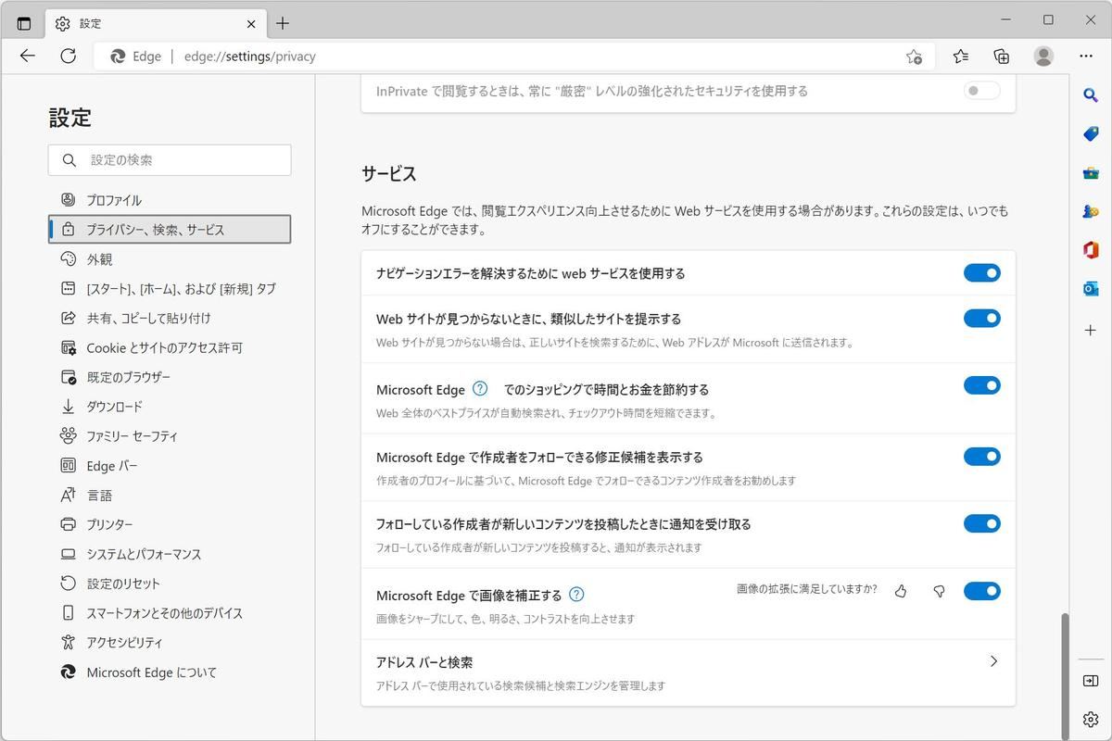Open sidebar Microsoft Office icon
The height and width of the screenshot is (741, 1112).
1091,250
